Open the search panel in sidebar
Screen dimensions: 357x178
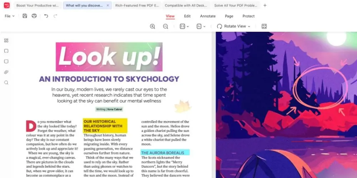click(x=6, y=83)
